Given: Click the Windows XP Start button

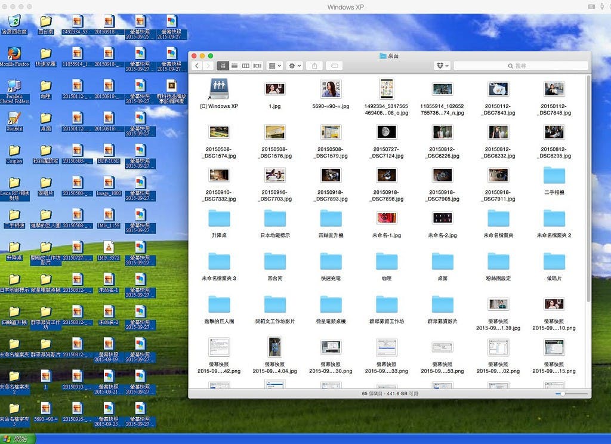Looking at the screenshot, I should tap(18, 439).
